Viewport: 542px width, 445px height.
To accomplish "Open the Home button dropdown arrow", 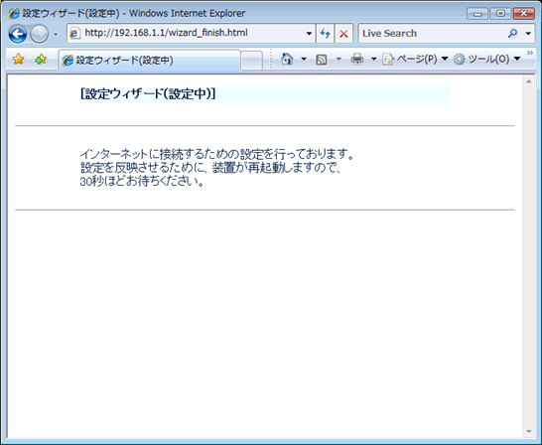I will (x=304, y=60).
